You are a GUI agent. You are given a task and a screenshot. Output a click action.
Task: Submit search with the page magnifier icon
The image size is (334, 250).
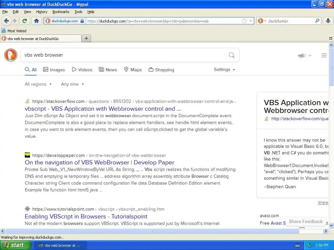tap(232, 55)
